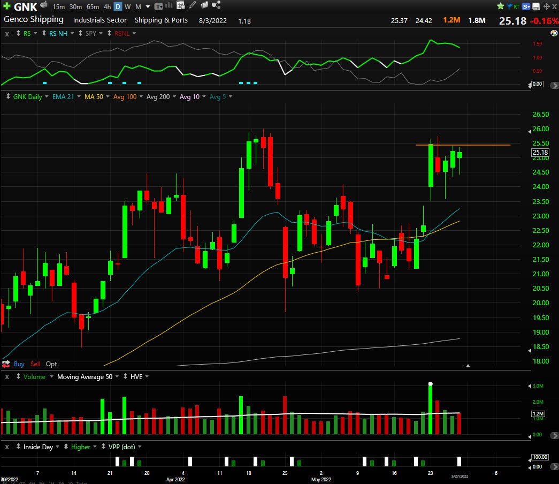Open the GNK Daily plot dropdown
The image size is (559, 484).
pyautogui.click(x=47, y=96)
